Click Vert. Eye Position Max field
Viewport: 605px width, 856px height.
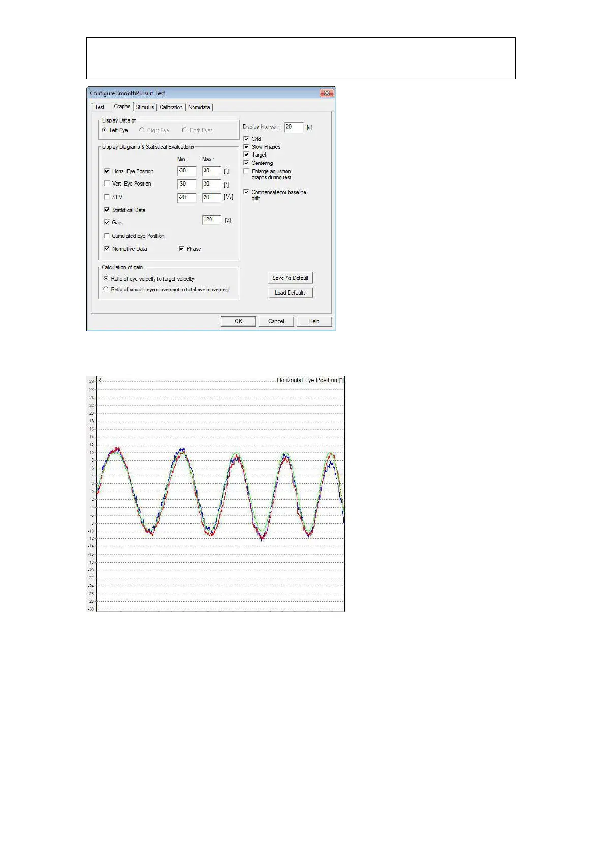[212, 184]
